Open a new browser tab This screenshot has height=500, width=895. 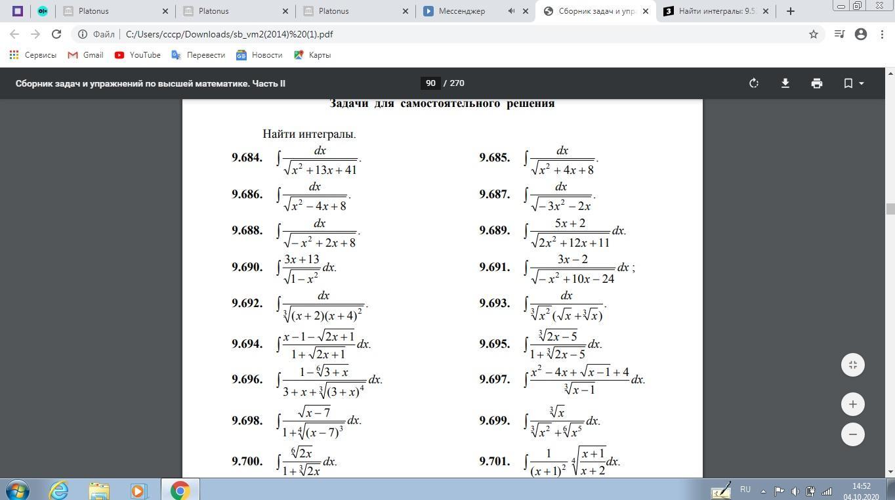tap(791, 11)
